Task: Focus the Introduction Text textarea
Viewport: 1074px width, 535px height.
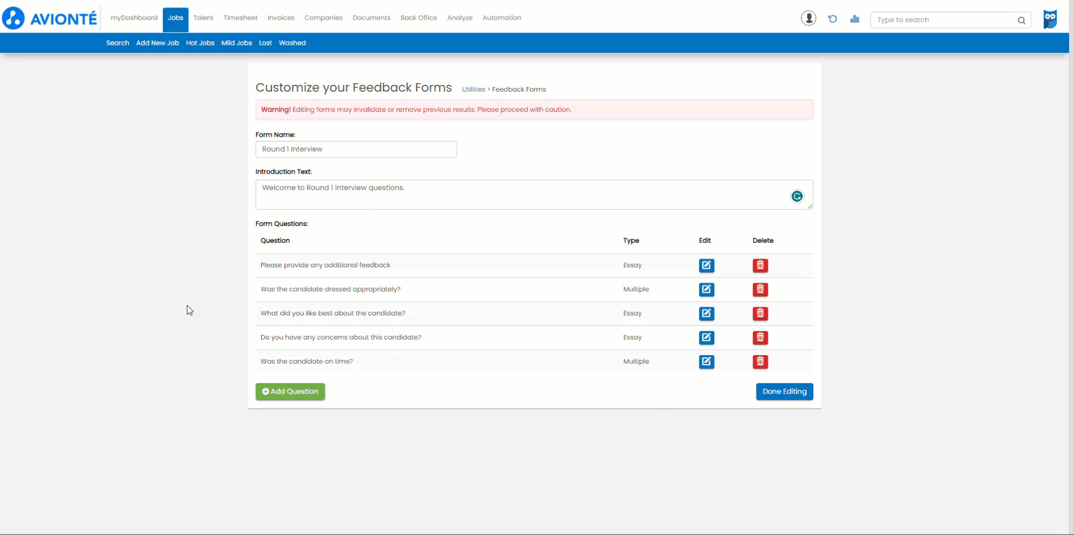Action: [534, 194]
